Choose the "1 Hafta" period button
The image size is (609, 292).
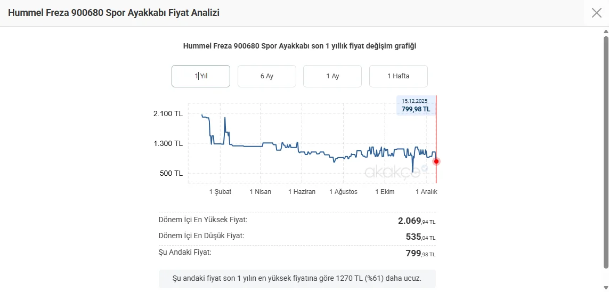(398, 76)
